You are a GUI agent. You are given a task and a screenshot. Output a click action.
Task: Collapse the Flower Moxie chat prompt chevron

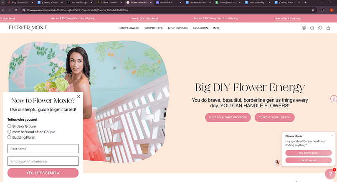point(332,135)
